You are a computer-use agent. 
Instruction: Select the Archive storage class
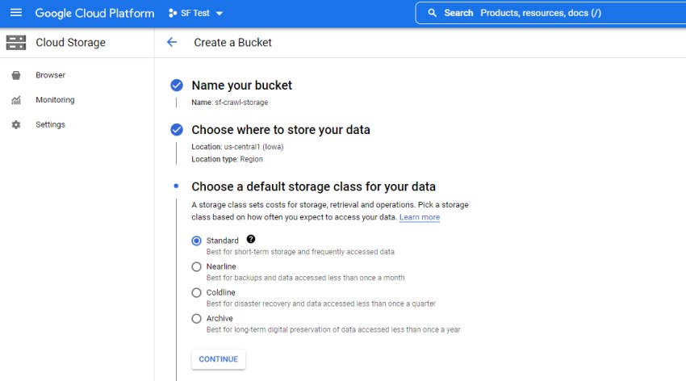click(196, 318)
